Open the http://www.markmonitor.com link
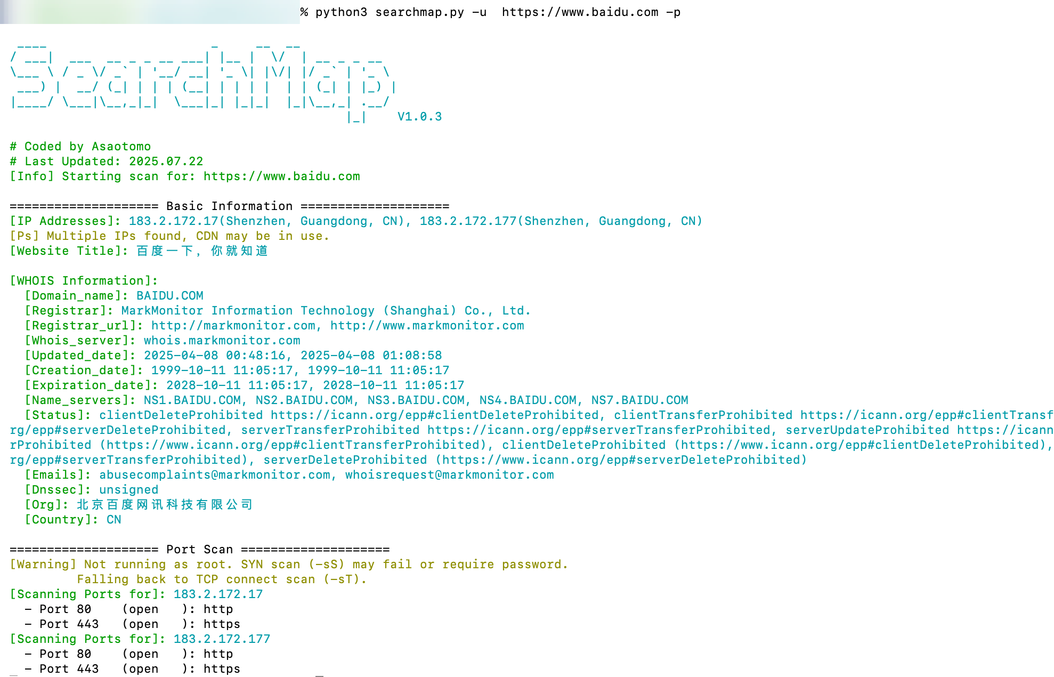This screenshot has height=677, width=1054. point(427,326)
